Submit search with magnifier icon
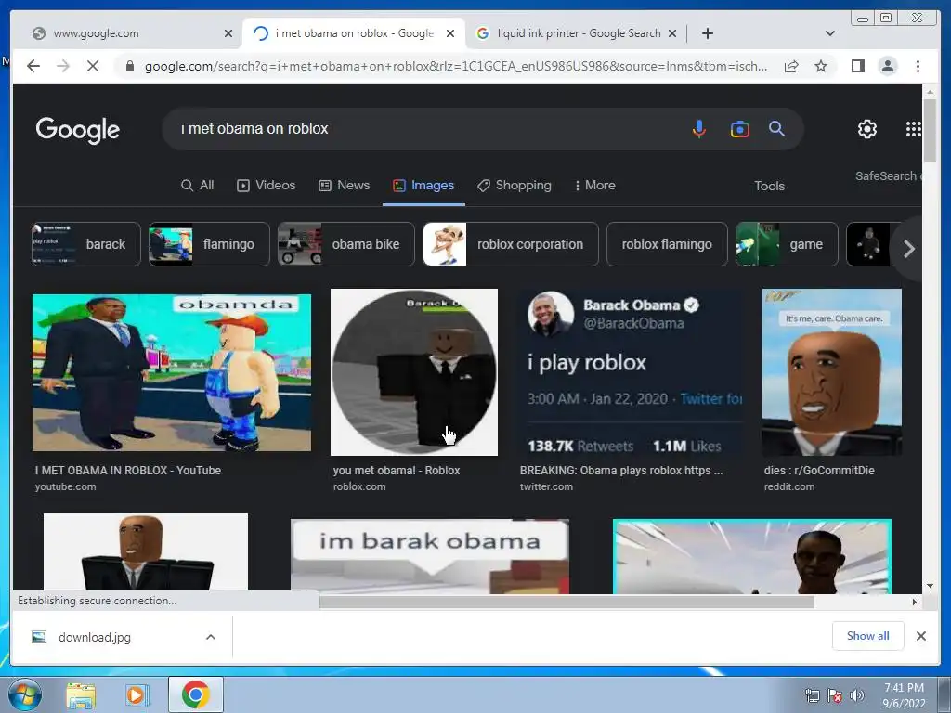The image size is (951, 713). point(777,128)
